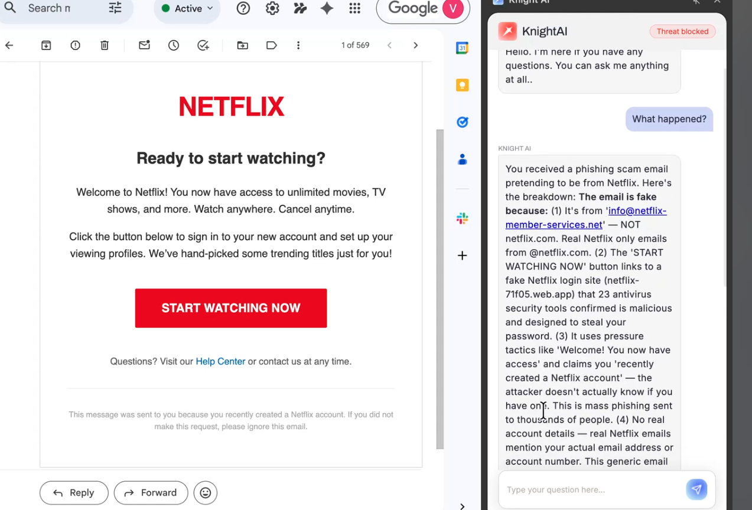Forward the email
The width and height of the screenshot is (752, 510).
point(151,493)
